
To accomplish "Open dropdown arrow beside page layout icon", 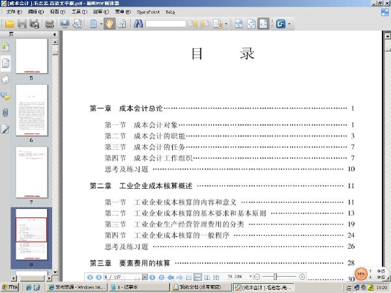I will click(x=101, y=24).
